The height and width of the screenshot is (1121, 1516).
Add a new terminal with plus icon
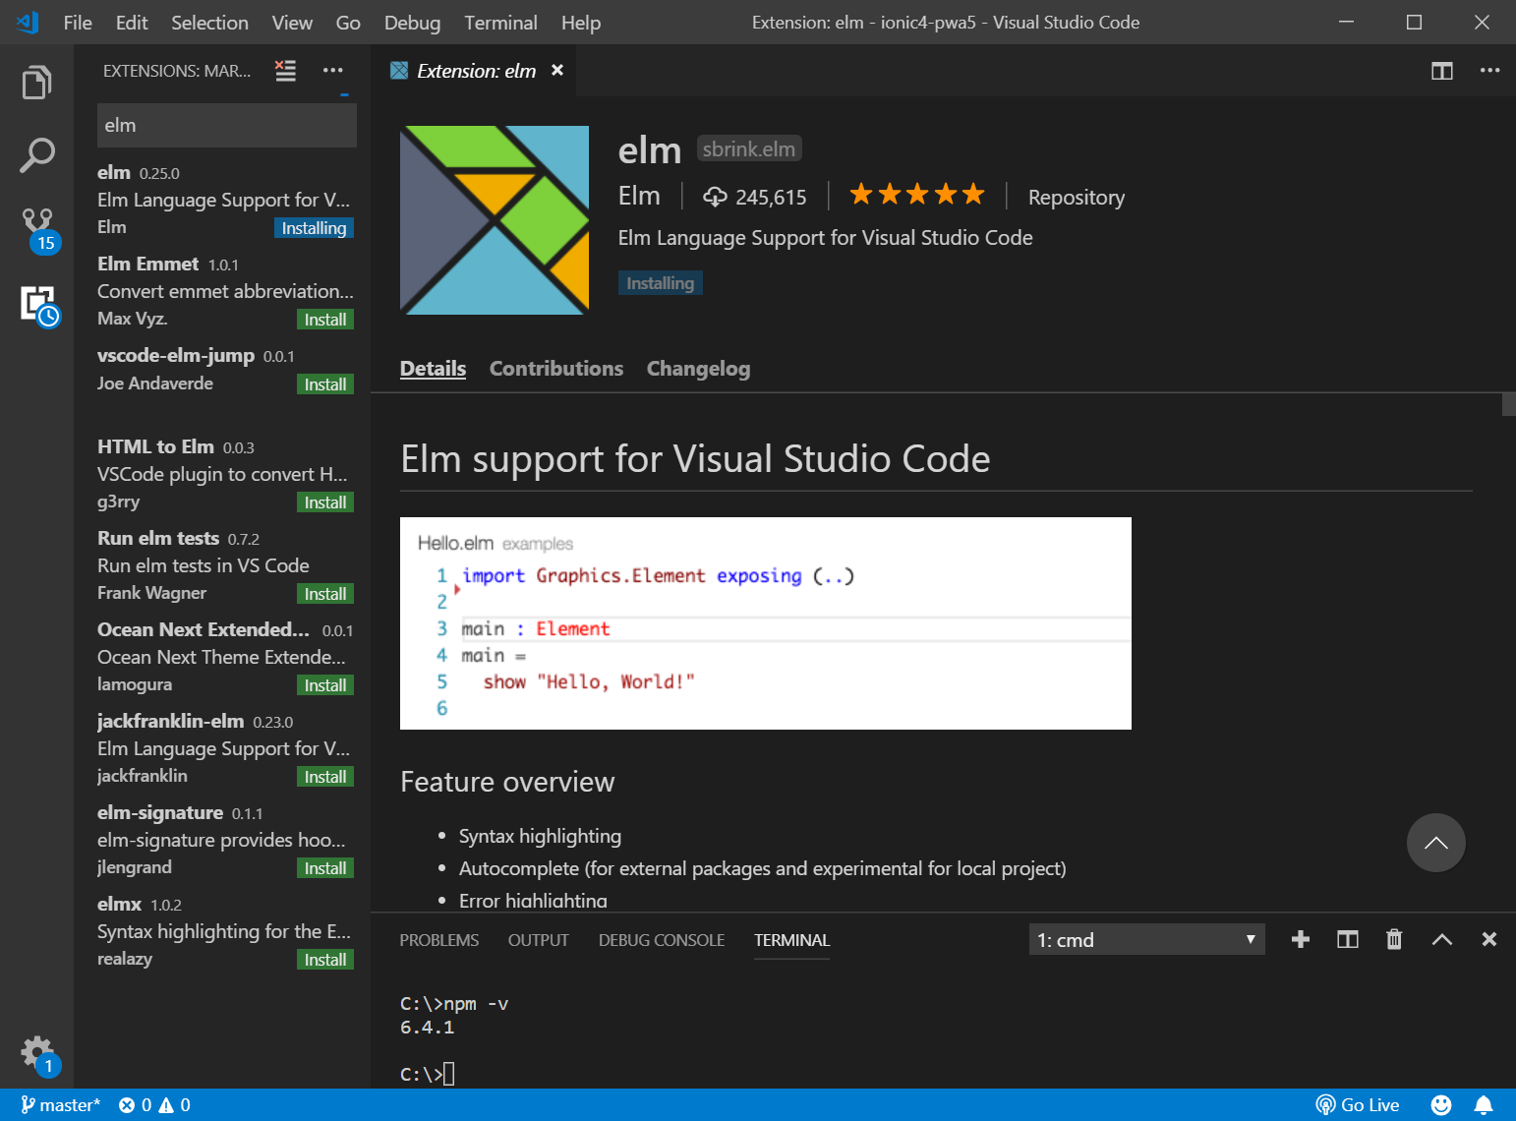[1300, 939]
